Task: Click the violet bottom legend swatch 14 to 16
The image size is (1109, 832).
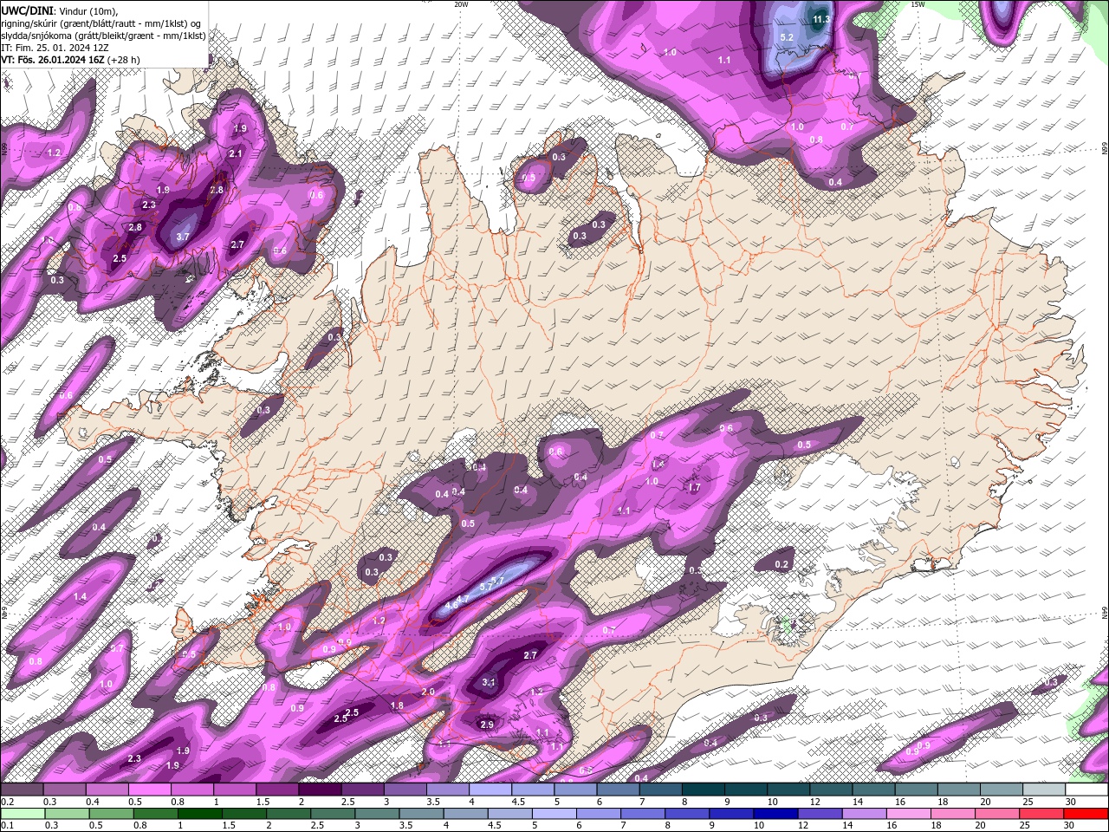Action: click(x=865, y=814)
